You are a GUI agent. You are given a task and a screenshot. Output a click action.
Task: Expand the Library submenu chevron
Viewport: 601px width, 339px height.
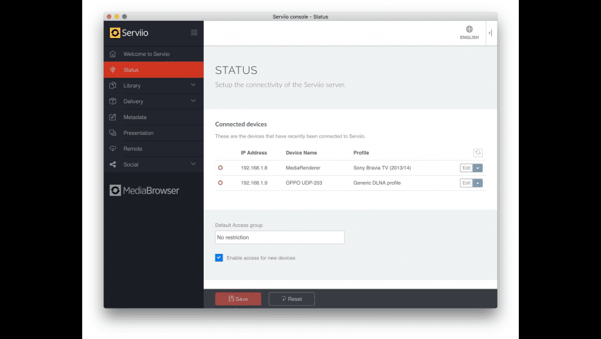(x=193, y=85)
